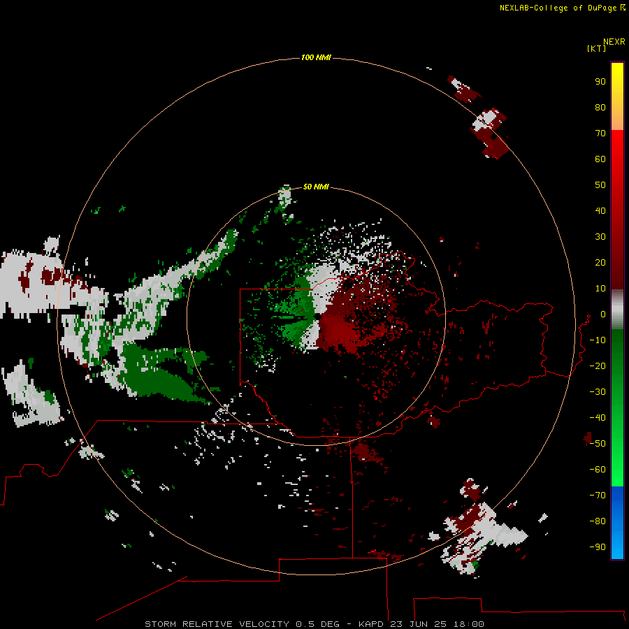
Task: Click the positive 90 scale value
Action: click(600, 82)
